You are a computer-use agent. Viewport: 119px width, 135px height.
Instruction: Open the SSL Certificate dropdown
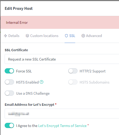coord(62,59)
